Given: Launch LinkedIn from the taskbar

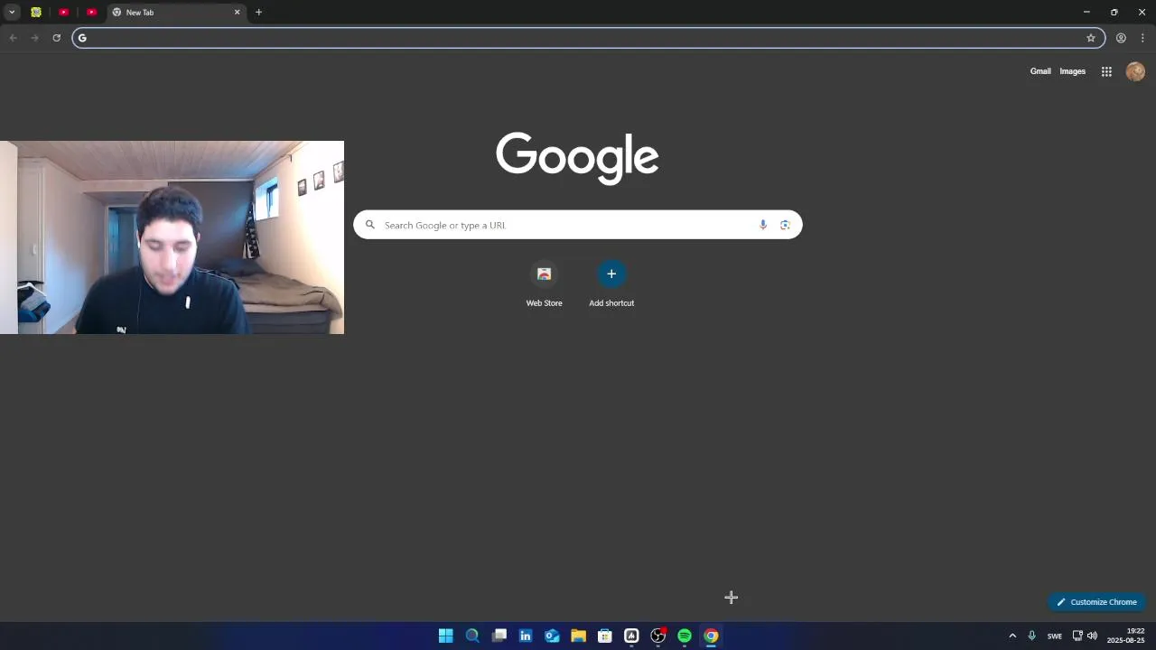Looking at the screenshot, I should coord(526,636).
